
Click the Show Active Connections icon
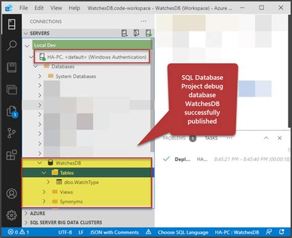click(x=148, y=33)
